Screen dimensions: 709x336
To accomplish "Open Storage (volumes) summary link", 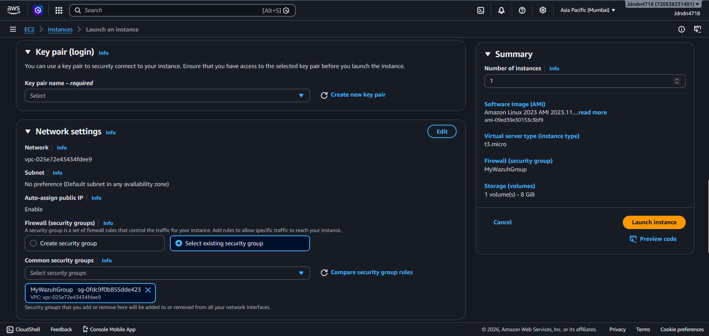I will [x=510, y=186].
